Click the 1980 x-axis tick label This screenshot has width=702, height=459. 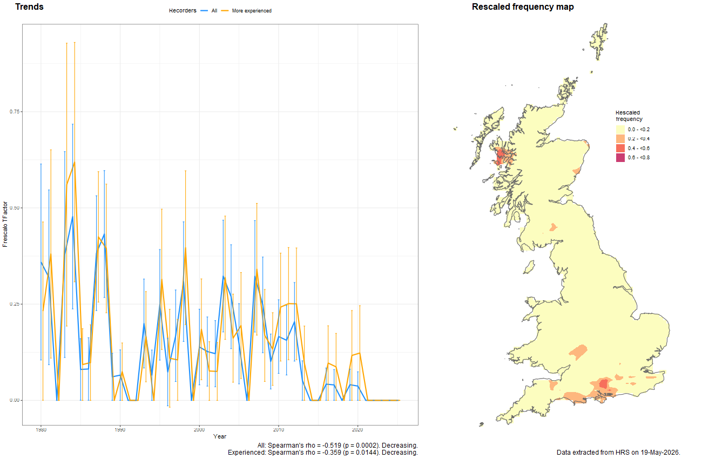pyautogui.click(x=41, y=430)
